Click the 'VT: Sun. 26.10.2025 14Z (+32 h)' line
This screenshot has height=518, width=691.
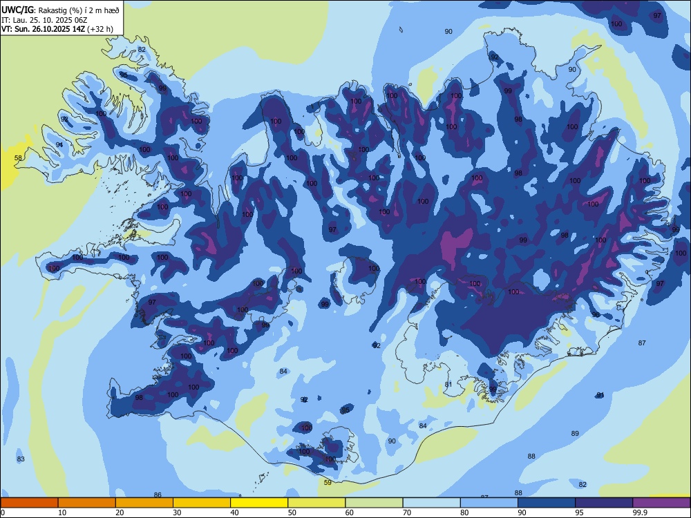(57, 29)
